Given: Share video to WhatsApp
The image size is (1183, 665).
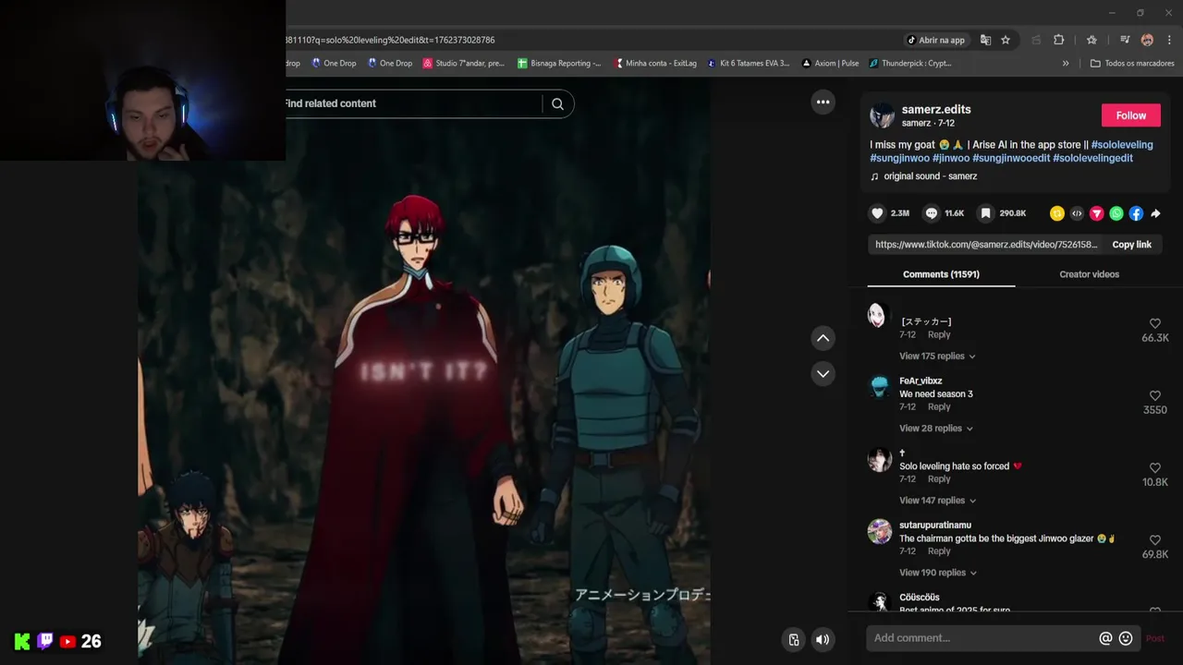Looking at the screenshot, I should point(1116,213).
